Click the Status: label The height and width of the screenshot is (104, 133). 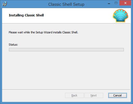click(x=13, y=45)
